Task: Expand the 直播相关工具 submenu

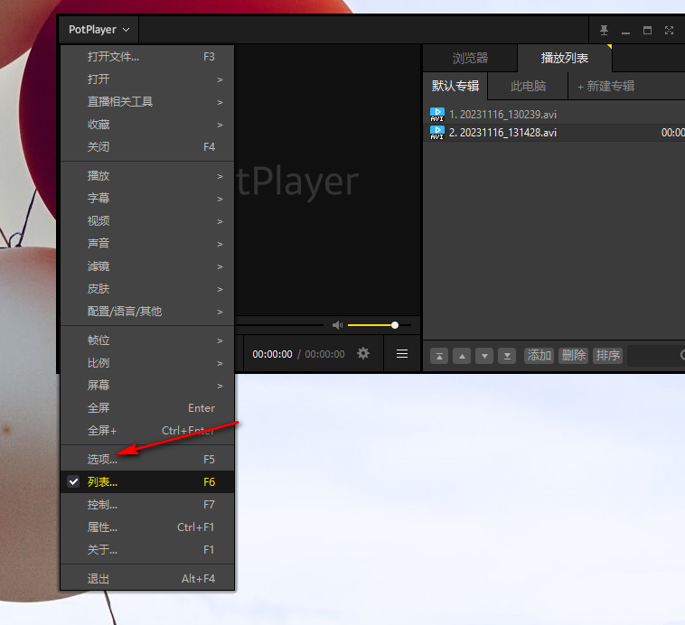Action: tap(147, 102)
